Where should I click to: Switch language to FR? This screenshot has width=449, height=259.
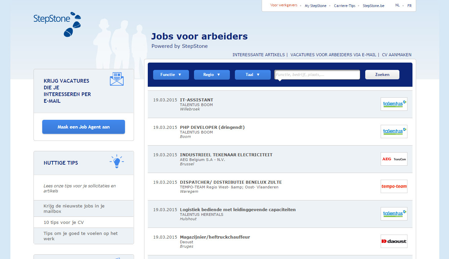409,6
